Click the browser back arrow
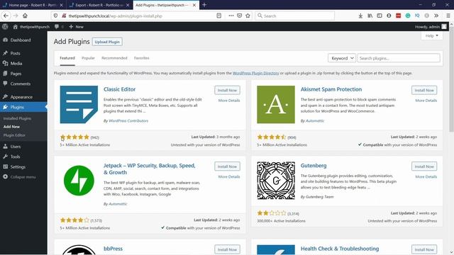 tap(6, 16)
